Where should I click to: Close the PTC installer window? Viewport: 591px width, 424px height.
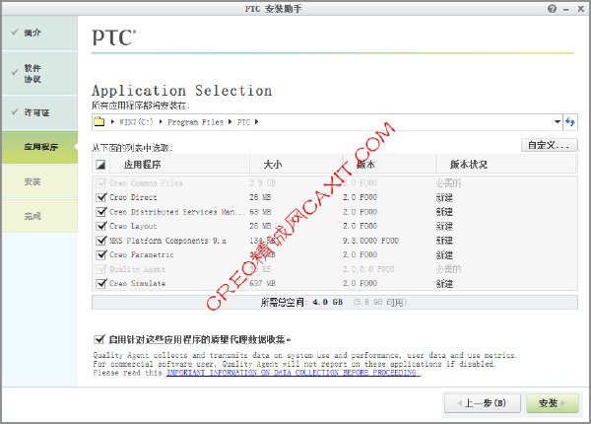581,9
